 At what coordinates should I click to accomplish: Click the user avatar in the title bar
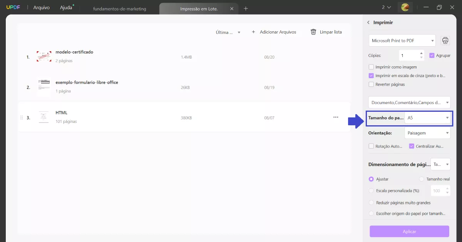point(405,7)
